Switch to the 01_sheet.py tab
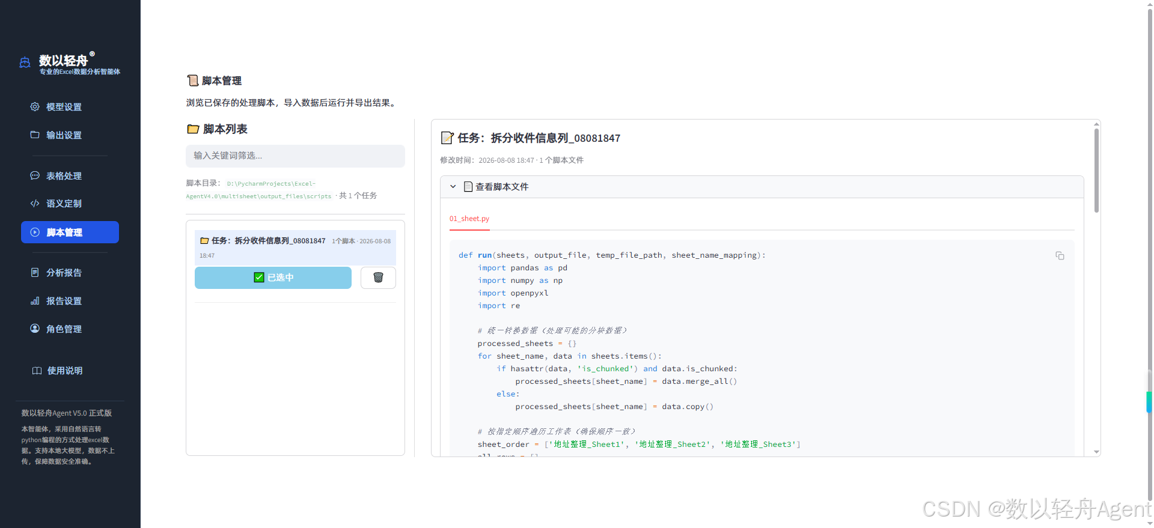 [x=469, y=219]
